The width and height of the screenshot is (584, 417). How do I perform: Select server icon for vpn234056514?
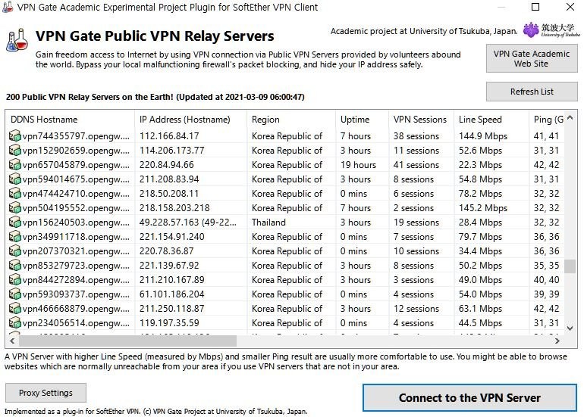[14, 323]
